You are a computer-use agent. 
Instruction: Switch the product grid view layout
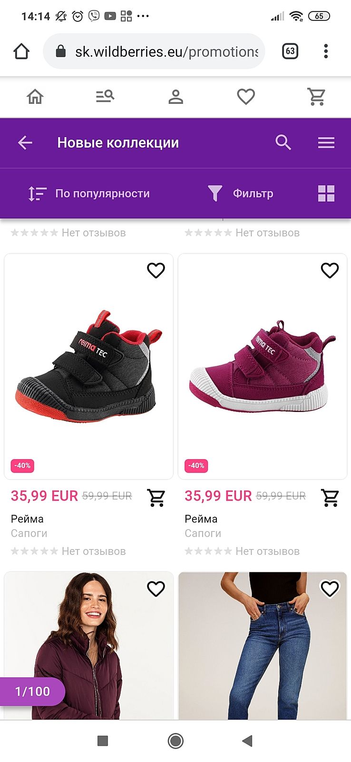(326, 194)
